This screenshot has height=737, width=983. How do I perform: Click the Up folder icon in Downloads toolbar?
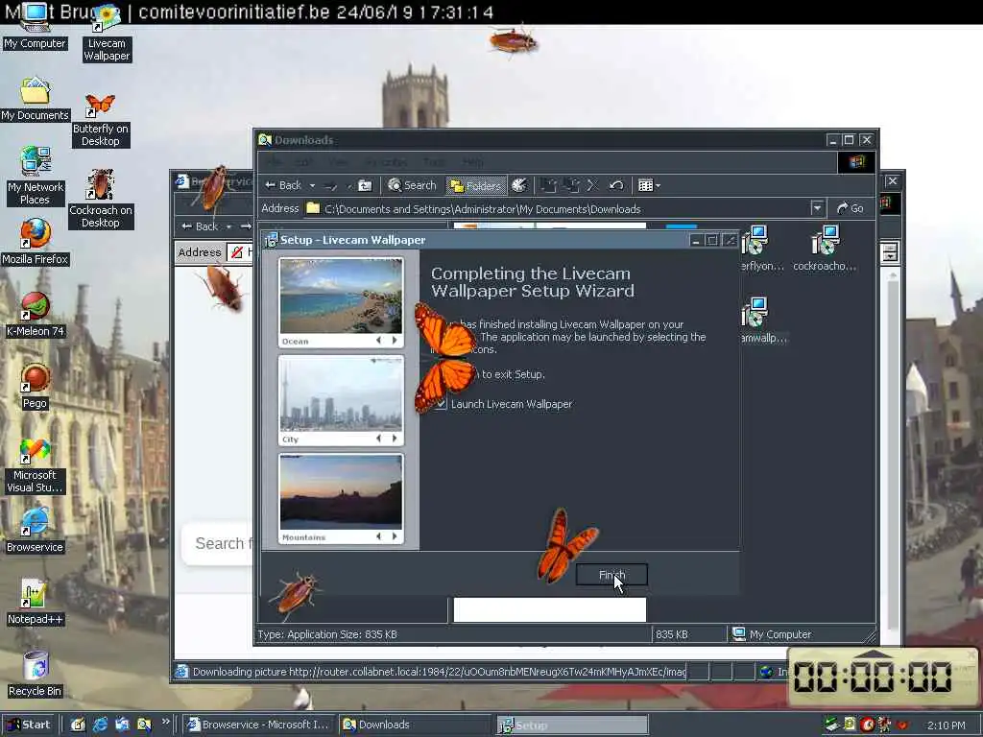[x=365, y=185]
